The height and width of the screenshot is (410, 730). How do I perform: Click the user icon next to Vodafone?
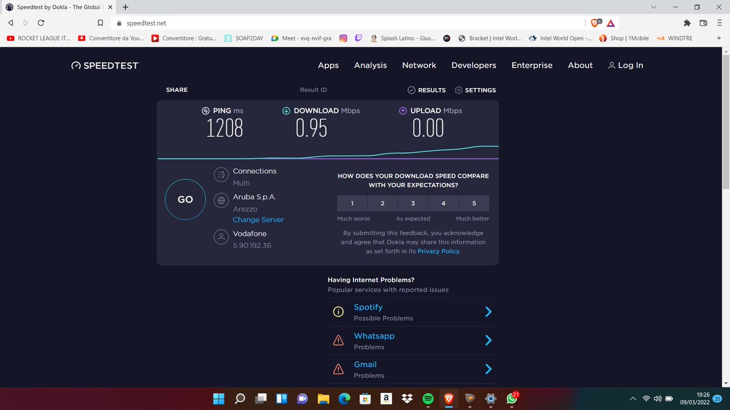(x=221, y=237)
